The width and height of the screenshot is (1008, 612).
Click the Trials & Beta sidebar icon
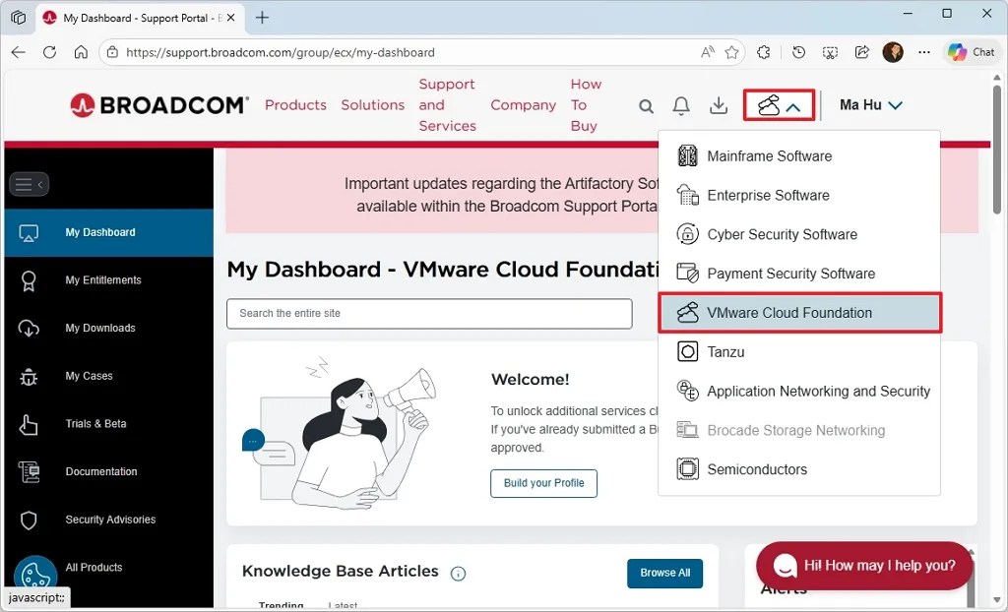[30, 423]
